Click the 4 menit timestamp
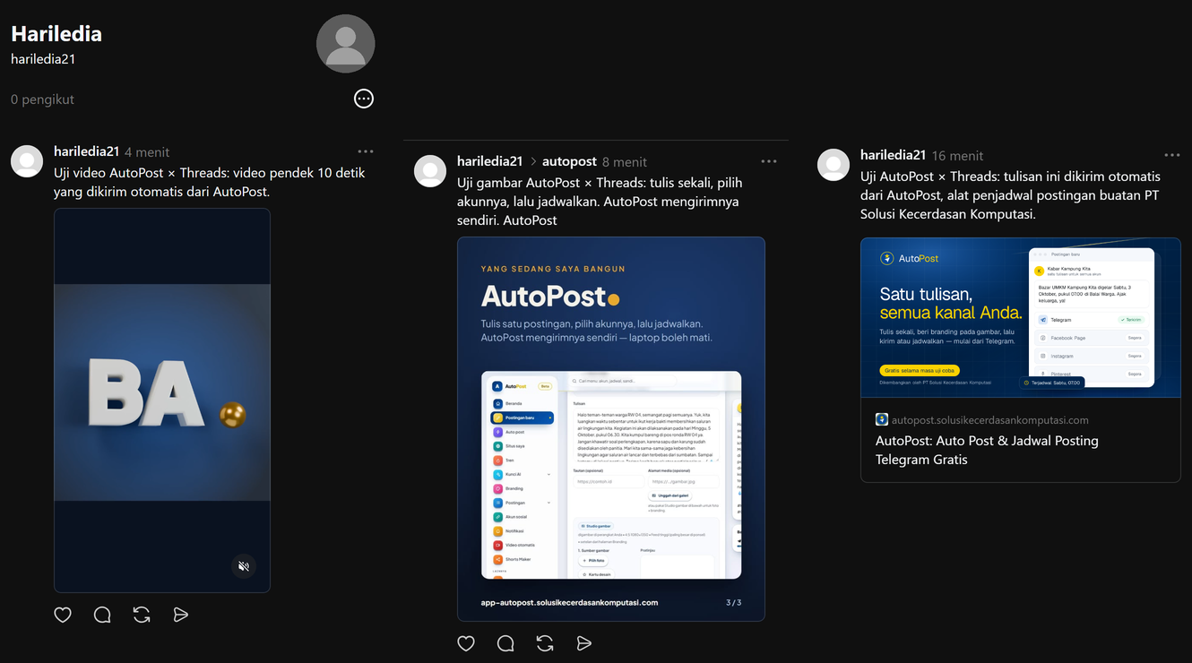This screenshot has height=663, width=1192. click(147, 152)
